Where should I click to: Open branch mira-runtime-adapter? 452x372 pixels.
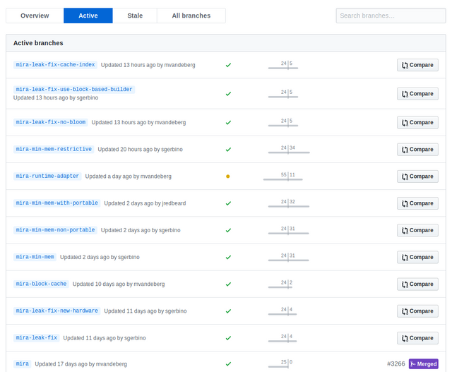point(47,176)
